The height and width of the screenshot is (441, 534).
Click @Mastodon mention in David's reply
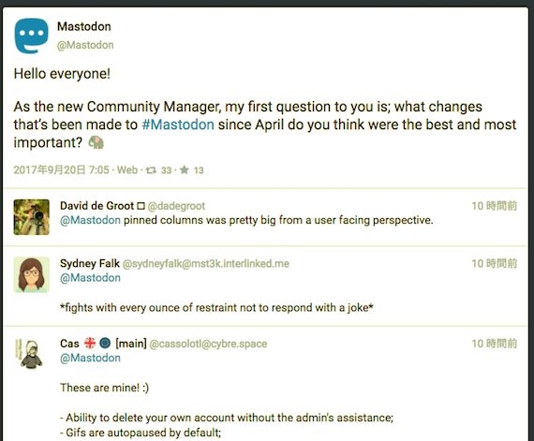pos(90,220)
